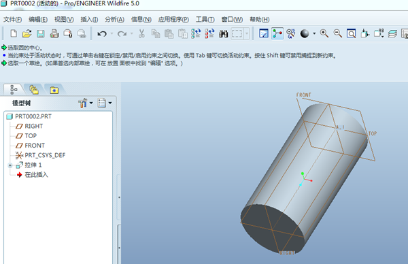Open the 信息(N) menu
Screen dimensions: 408x264
[141, 20]
